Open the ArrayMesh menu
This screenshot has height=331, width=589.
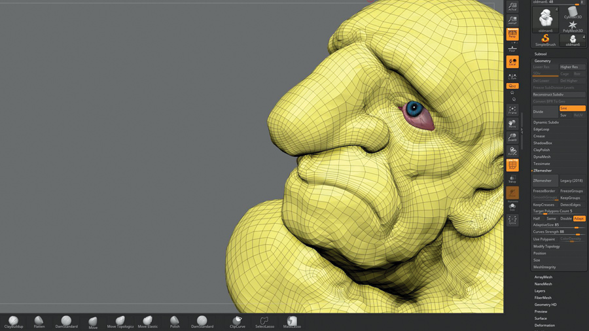coord(543,277)
